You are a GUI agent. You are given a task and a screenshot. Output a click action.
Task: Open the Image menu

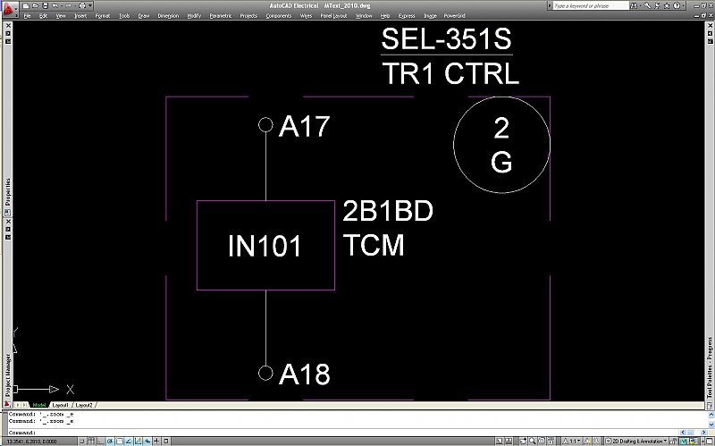click(430, 16)
